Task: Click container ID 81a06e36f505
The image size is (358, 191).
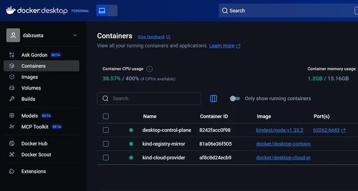Action: [x=215, y=144]
